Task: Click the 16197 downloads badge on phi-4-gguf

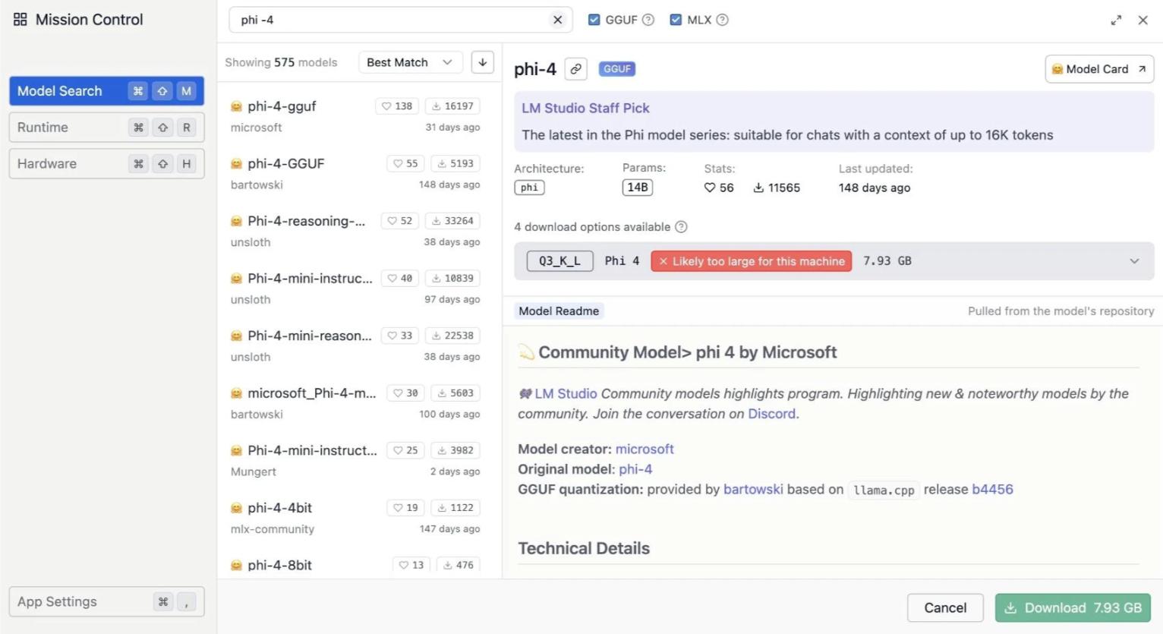Action: tap(452, 106)
